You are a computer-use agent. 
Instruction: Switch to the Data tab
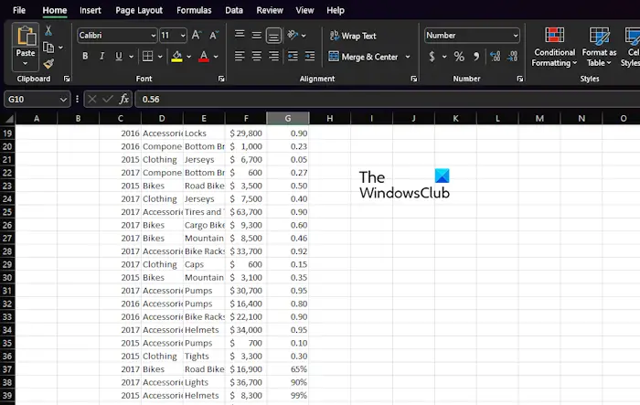(234, 10)
